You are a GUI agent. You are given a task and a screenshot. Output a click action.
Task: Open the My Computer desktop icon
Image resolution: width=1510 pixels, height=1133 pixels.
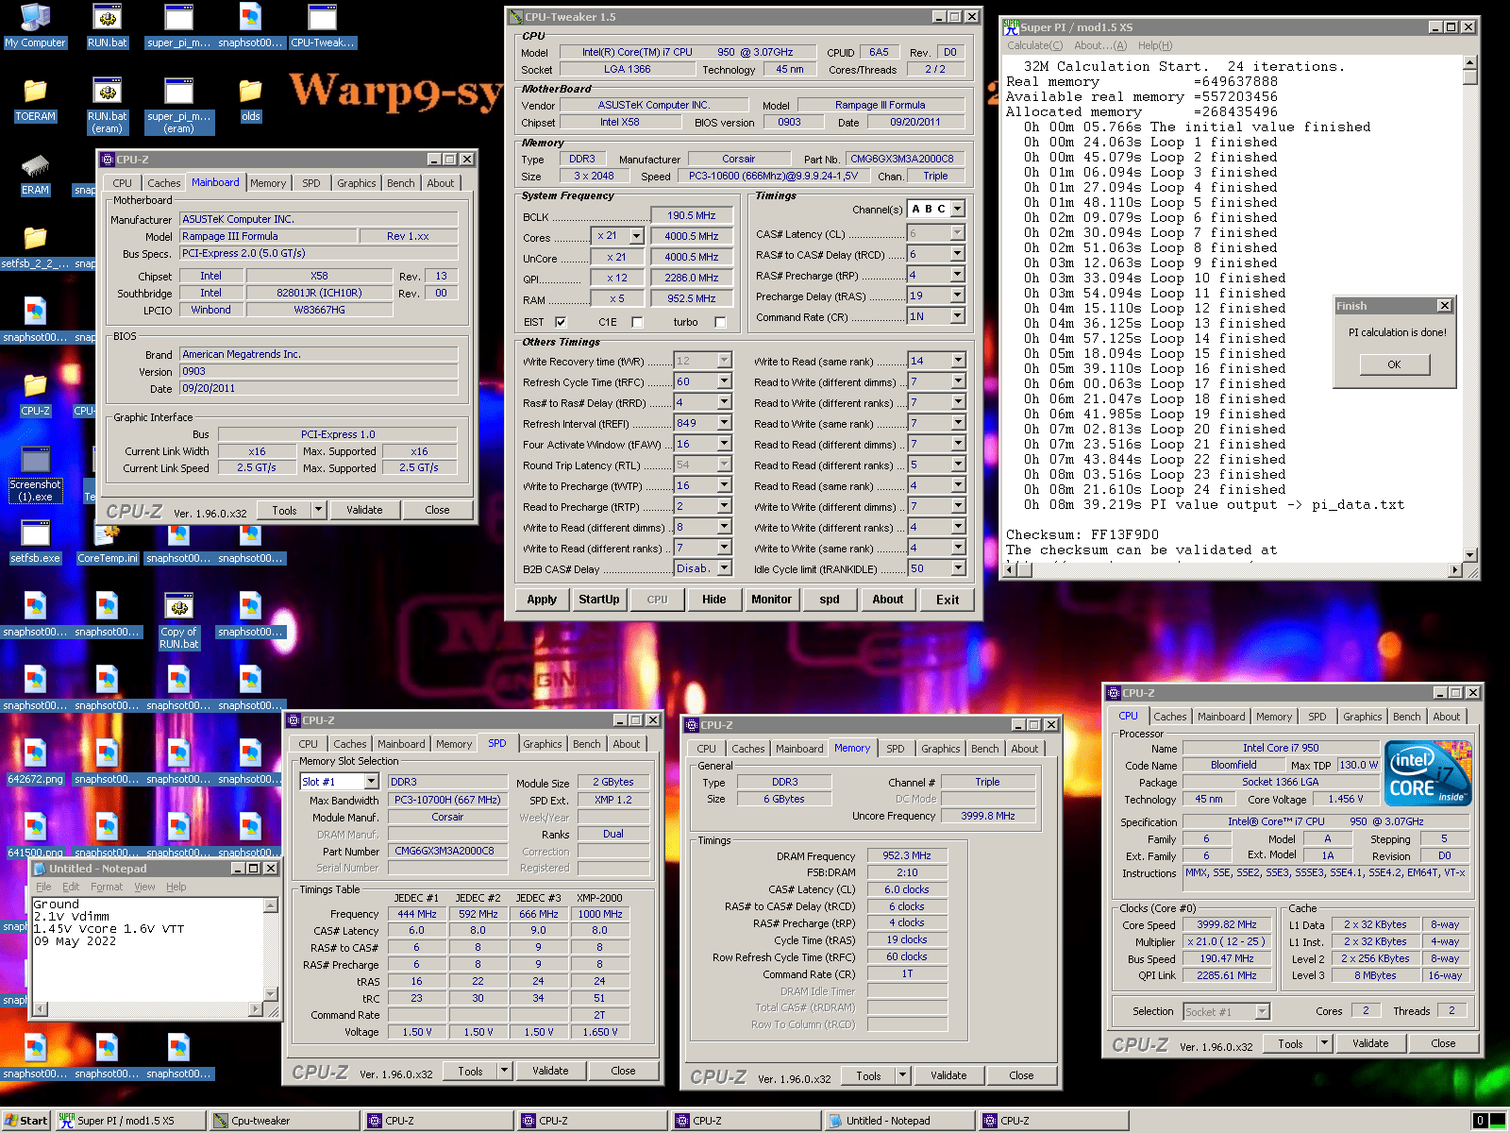[x=35, y=25]
